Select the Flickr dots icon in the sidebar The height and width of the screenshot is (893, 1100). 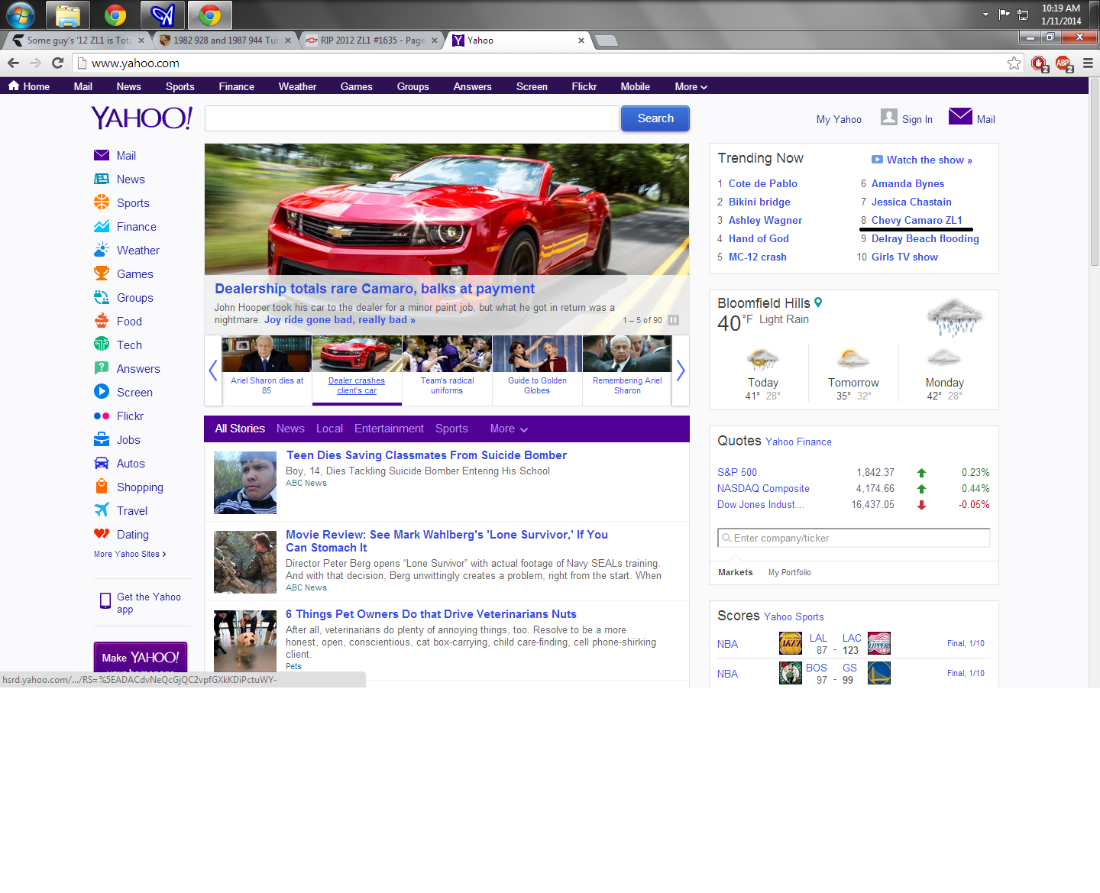point(102,416)
